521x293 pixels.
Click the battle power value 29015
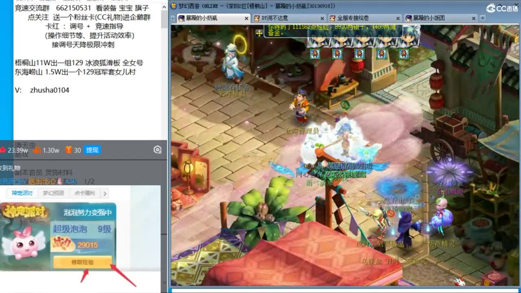(x=88, y=245)
